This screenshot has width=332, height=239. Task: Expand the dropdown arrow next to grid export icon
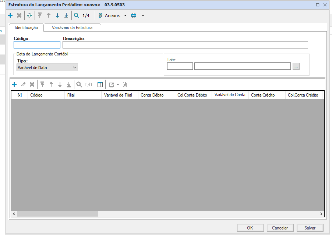tap(118, 84)
